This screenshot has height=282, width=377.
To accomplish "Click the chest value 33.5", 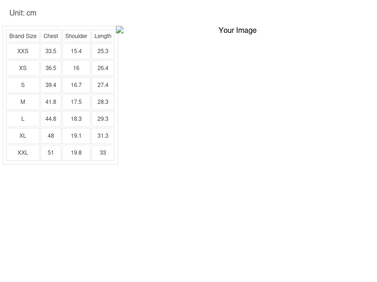I will click(51, 51).
